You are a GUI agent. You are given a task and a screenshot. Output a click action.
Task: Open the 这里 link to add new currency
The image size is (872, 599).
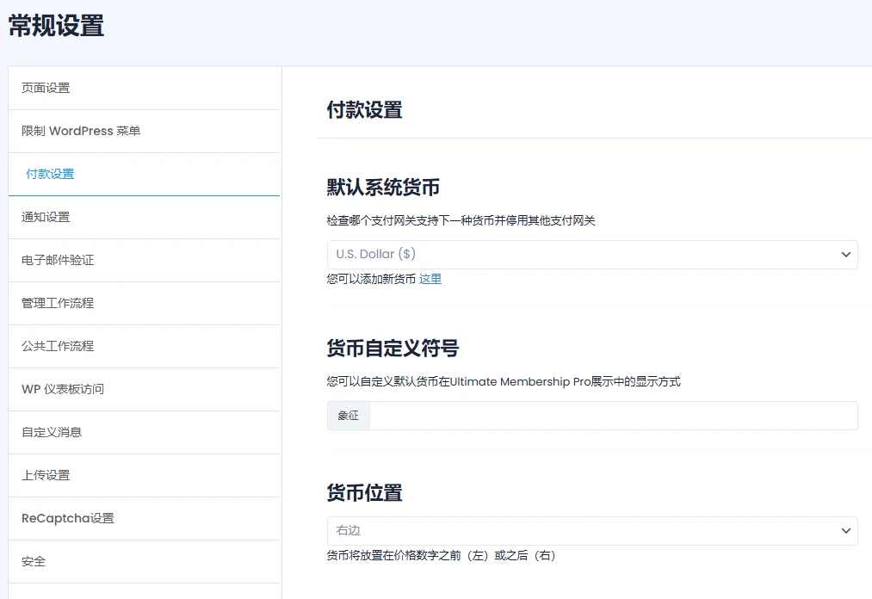pos(430,278)
